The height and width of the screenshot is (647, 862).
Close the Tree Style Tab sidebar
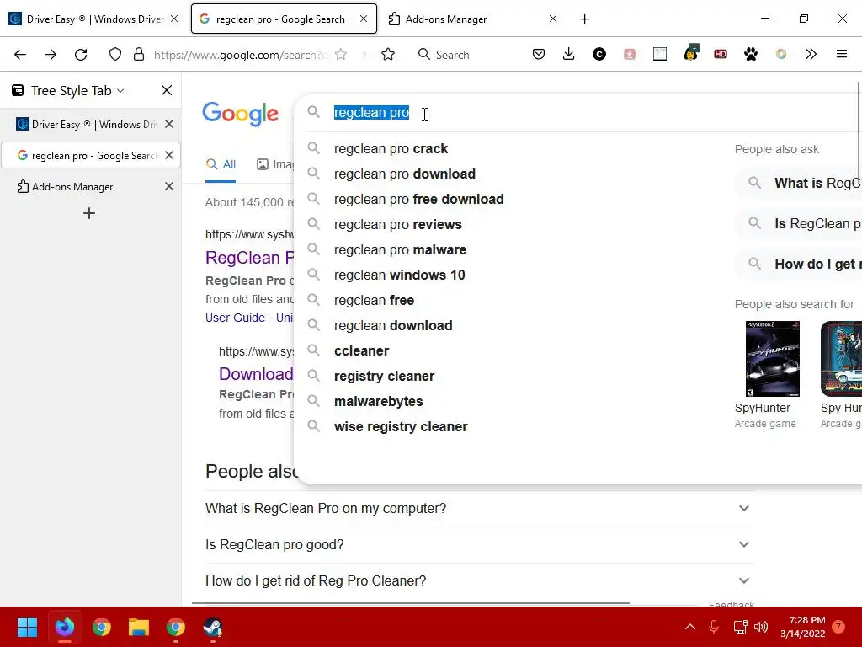pos(167,90)
